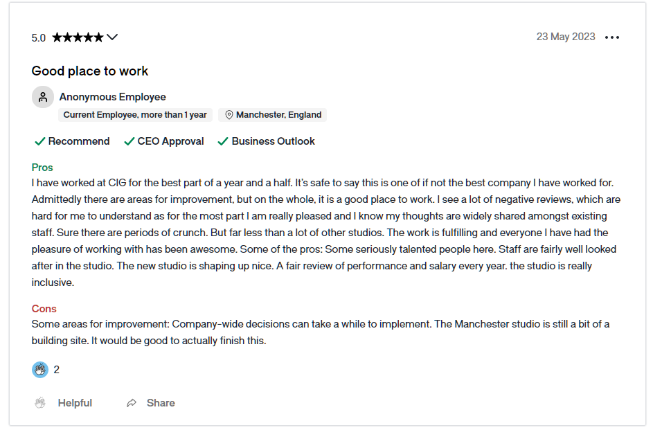Open the three-dot more options menu

point(611,37)
